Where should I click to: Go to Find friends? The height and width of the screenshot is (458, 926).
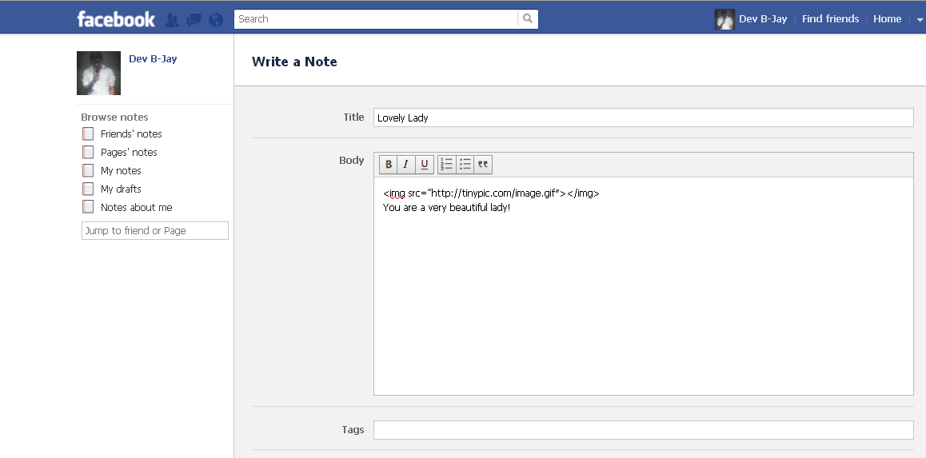pyautogui.click(x=830, y=19)
